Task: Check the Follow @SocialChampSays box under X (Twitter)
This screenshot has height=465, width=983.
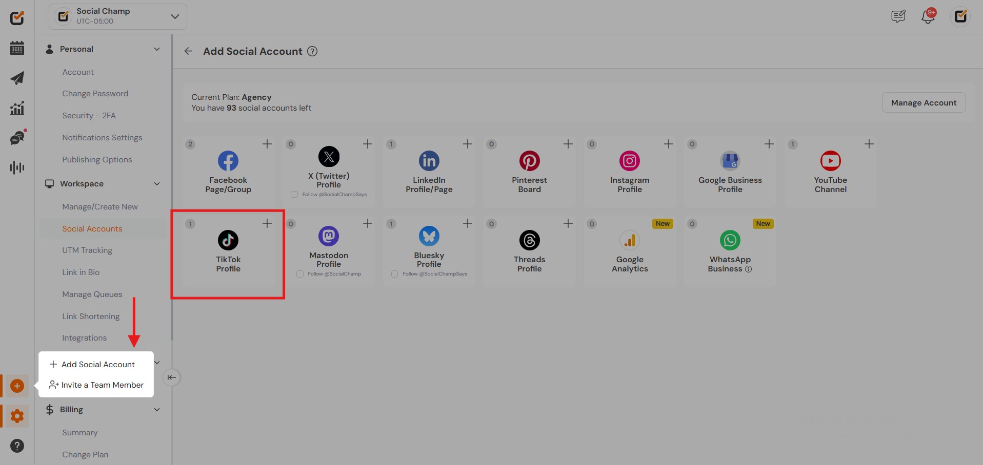Action: 294,195
